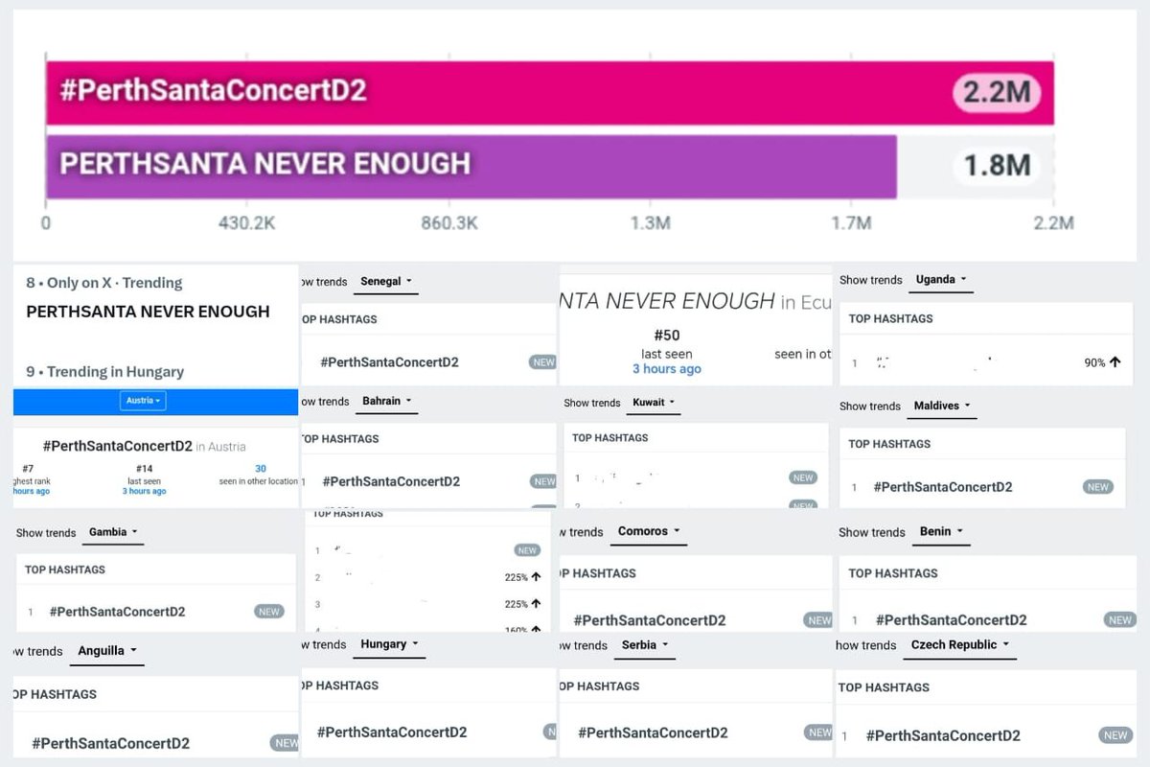Click the up arrow beside 160%
Image resolution: width=1150 pixels, height=767 pixels.
tap(536, 628)
